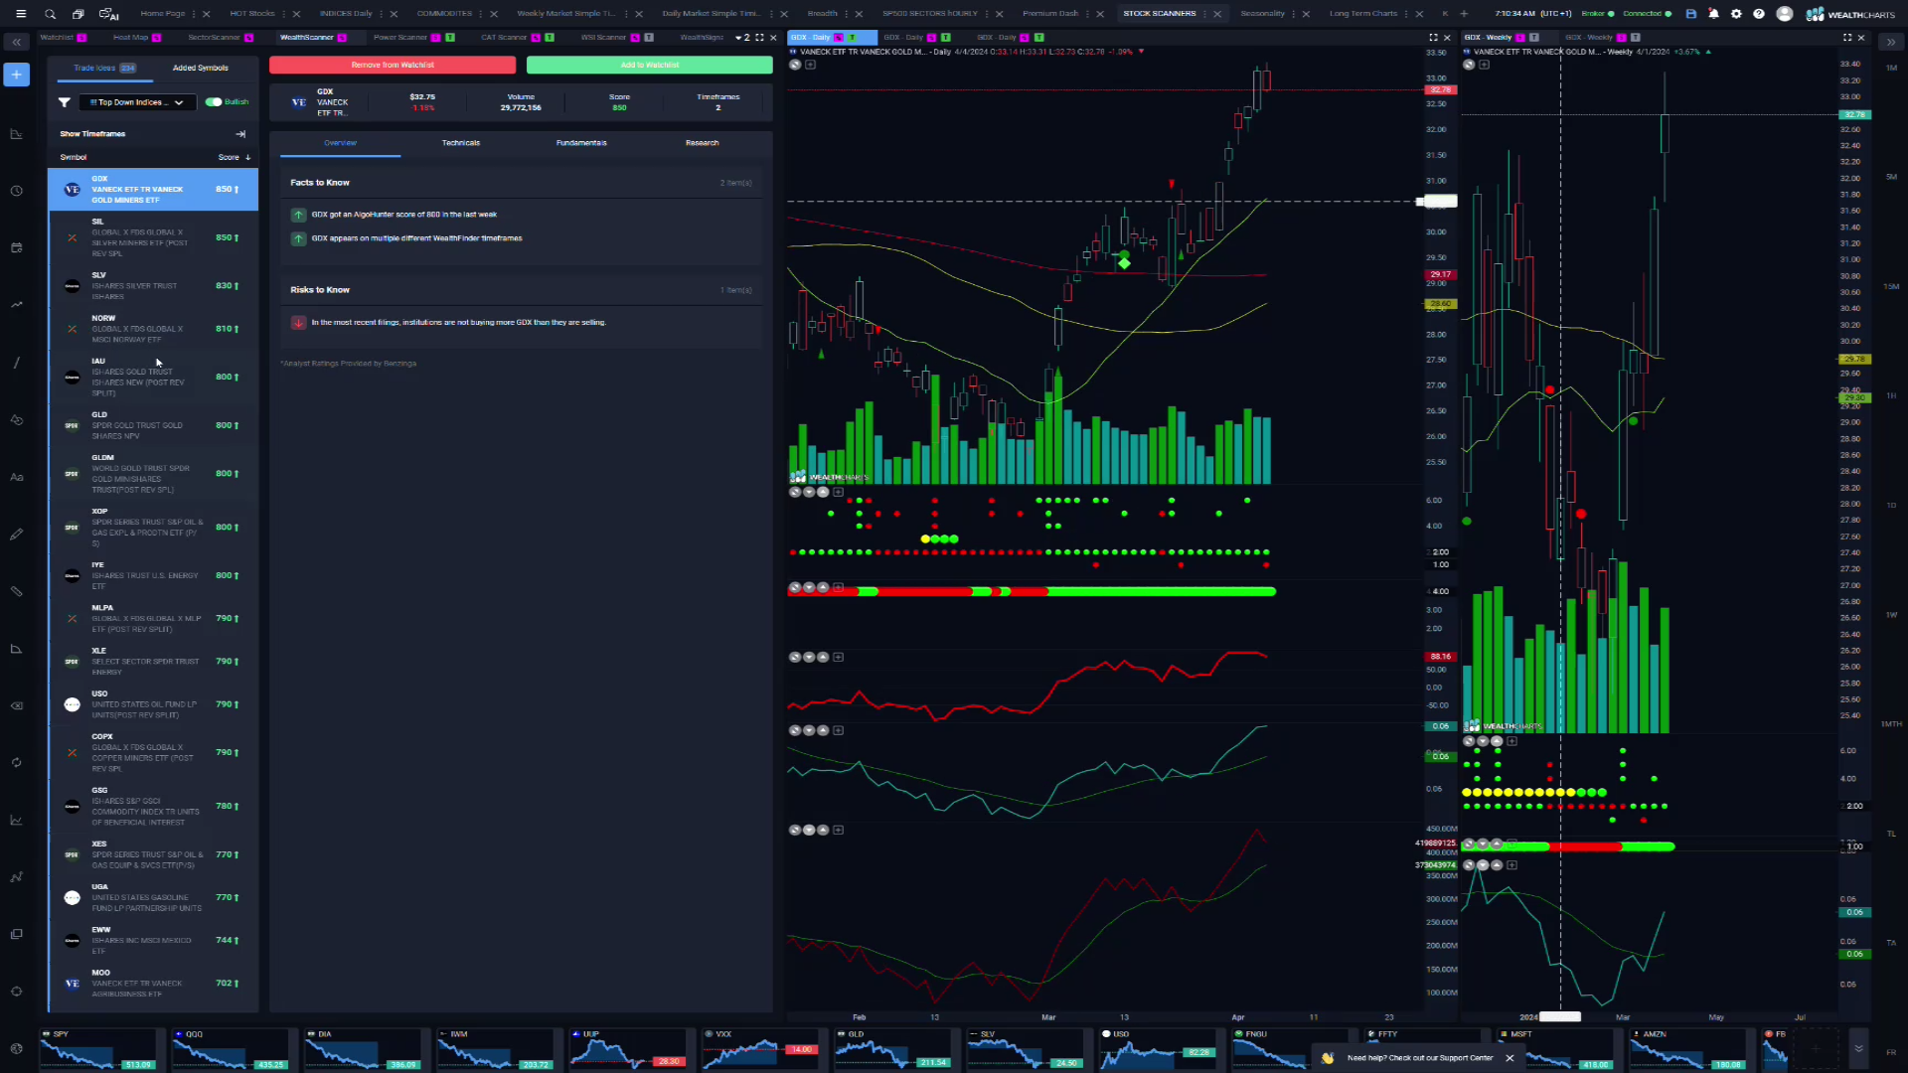
Task: Toggle Weekly chart price indicator visibility eye
Action: coord(1469,65)
